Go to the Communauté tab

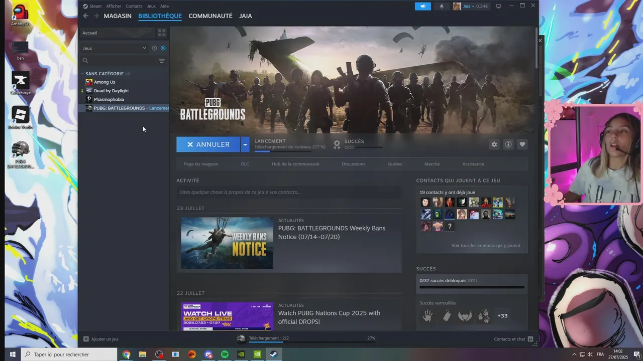click(x=210, y=16)
